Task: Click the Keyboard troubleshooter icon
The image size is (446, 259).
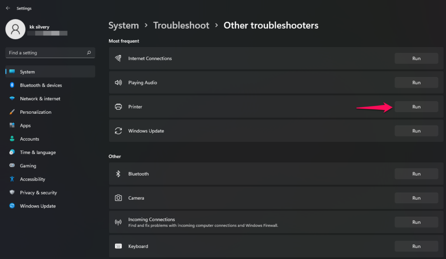Action: click(x=118, y=246)
